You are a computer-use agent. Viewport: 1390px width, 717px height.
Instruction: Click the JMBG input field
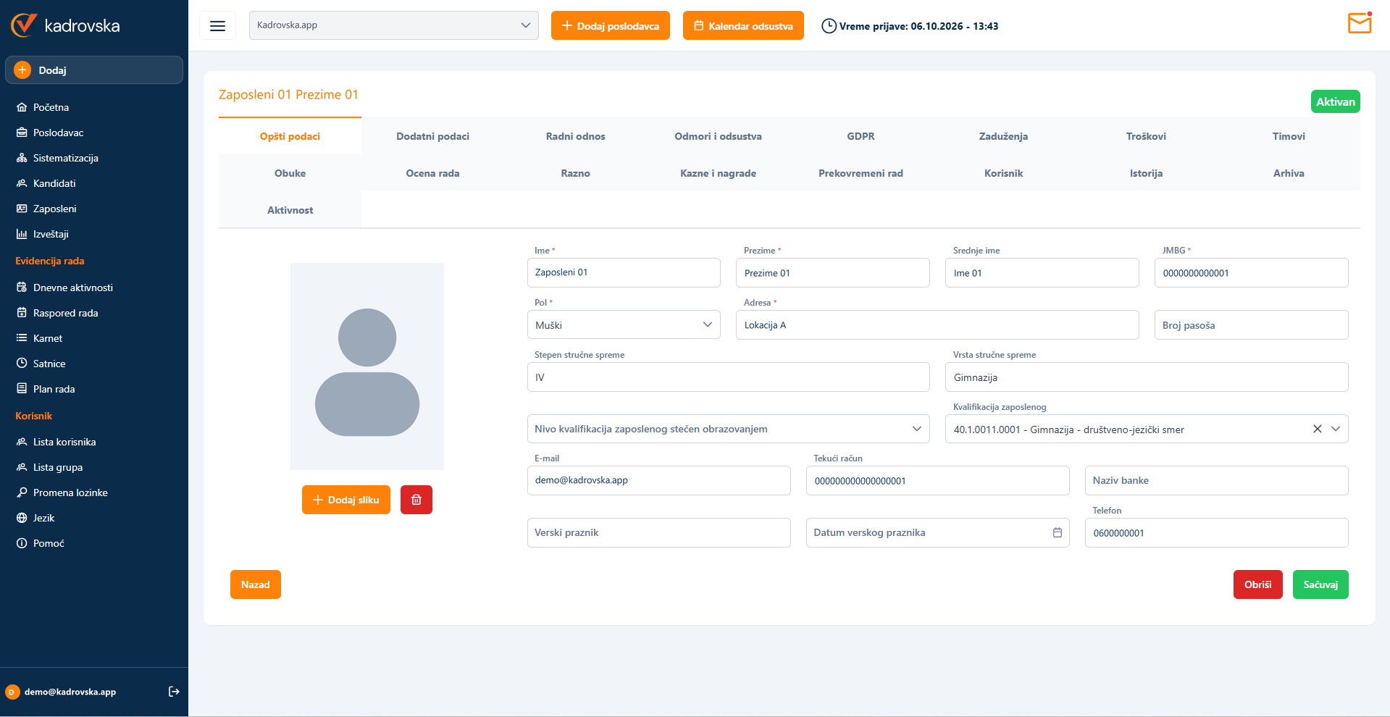[x=1251, y=272]
